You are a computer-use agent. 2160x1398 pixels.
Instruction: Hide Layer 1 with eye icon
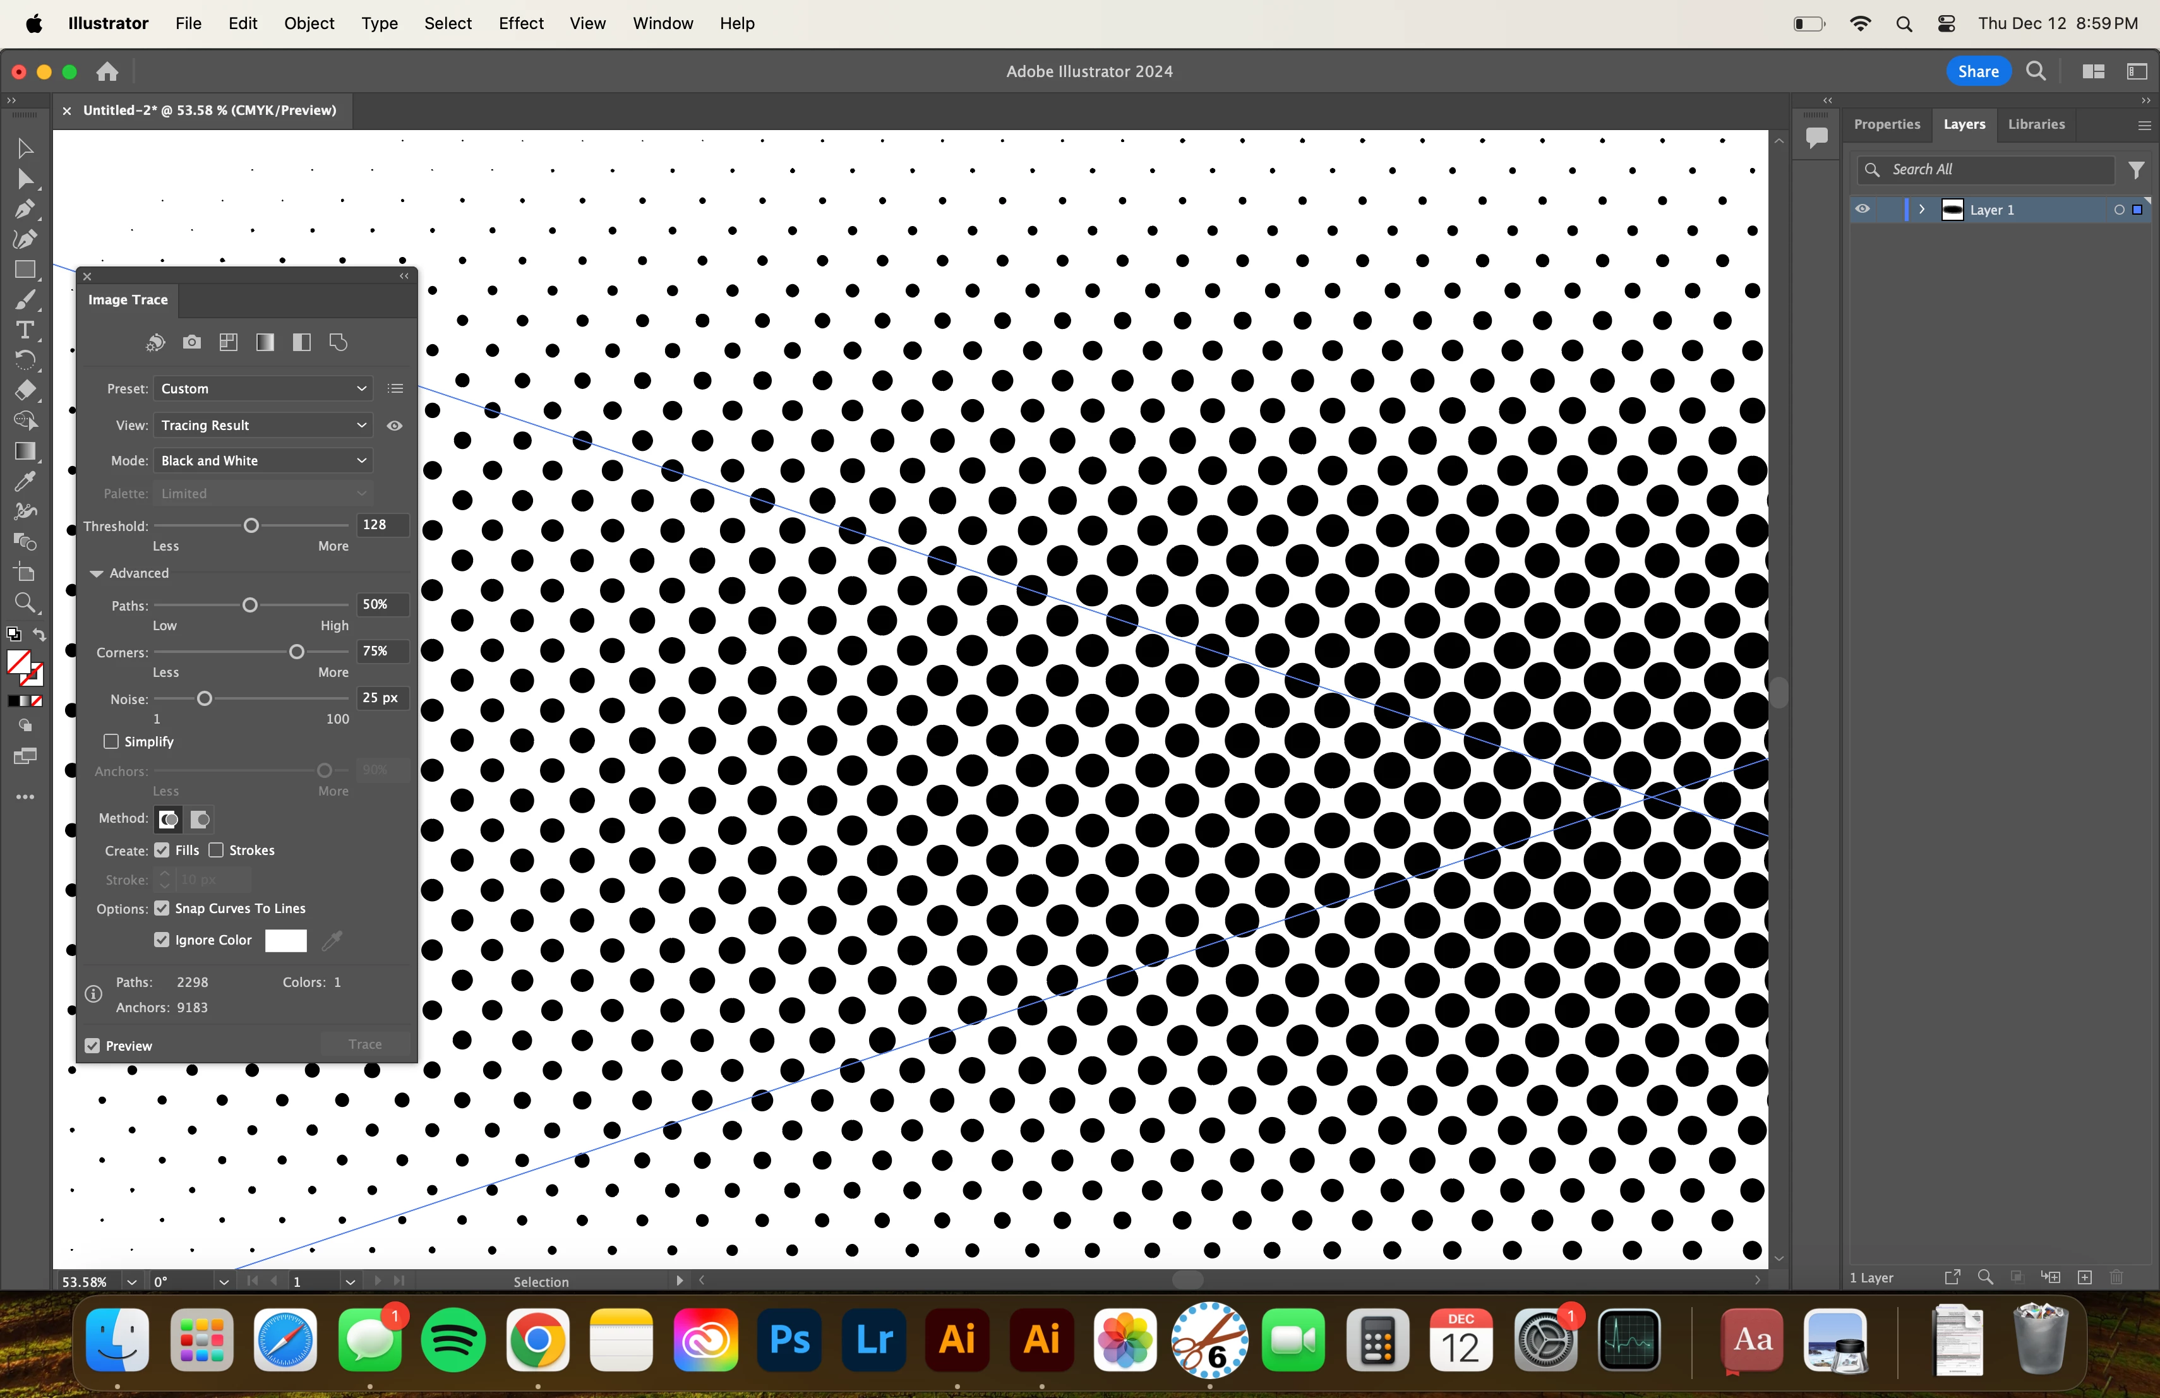coord(1863,210)
